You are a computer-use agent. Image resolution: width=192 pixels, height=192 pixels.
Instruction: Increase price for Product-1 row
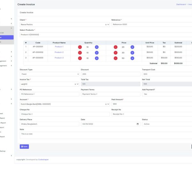click(x=132, y=47)
